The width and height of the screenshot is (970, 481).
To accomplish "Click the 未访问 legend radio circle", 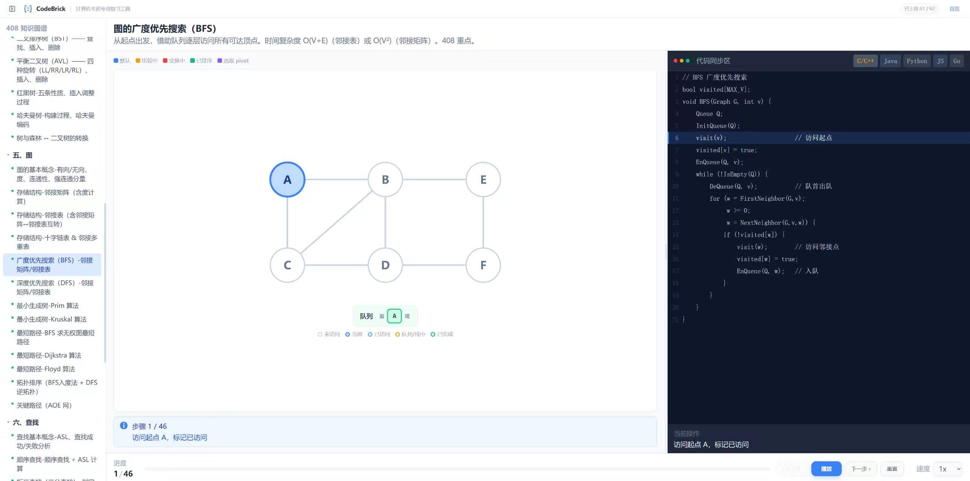I will [320, 334].
